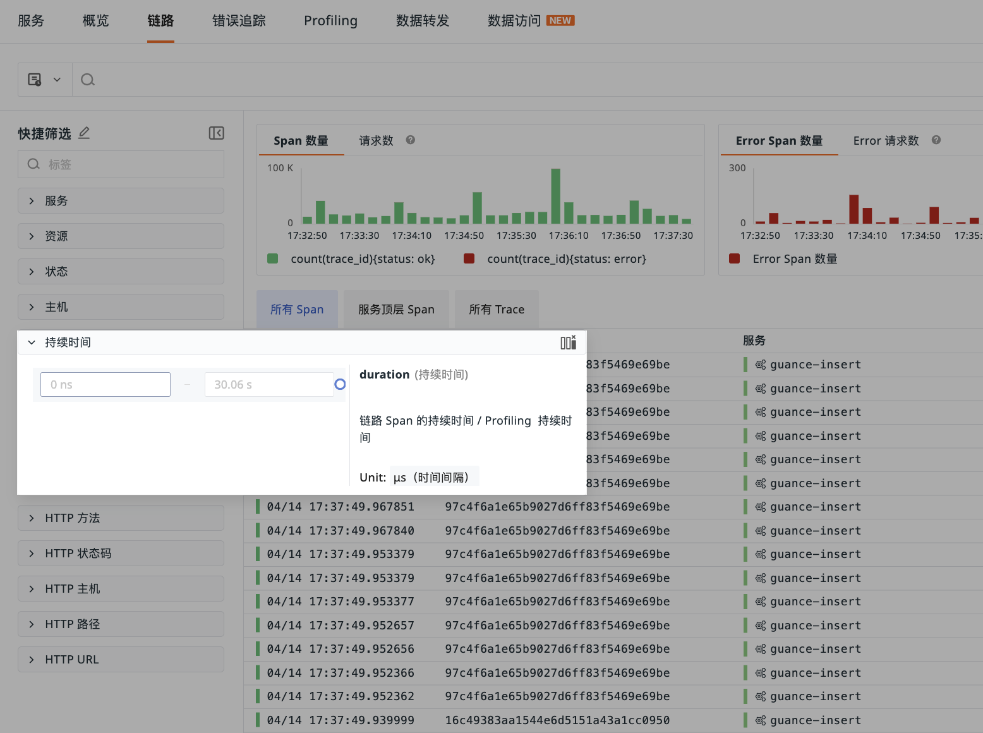Switch chart to 请求数 tab

click(376, 140)
